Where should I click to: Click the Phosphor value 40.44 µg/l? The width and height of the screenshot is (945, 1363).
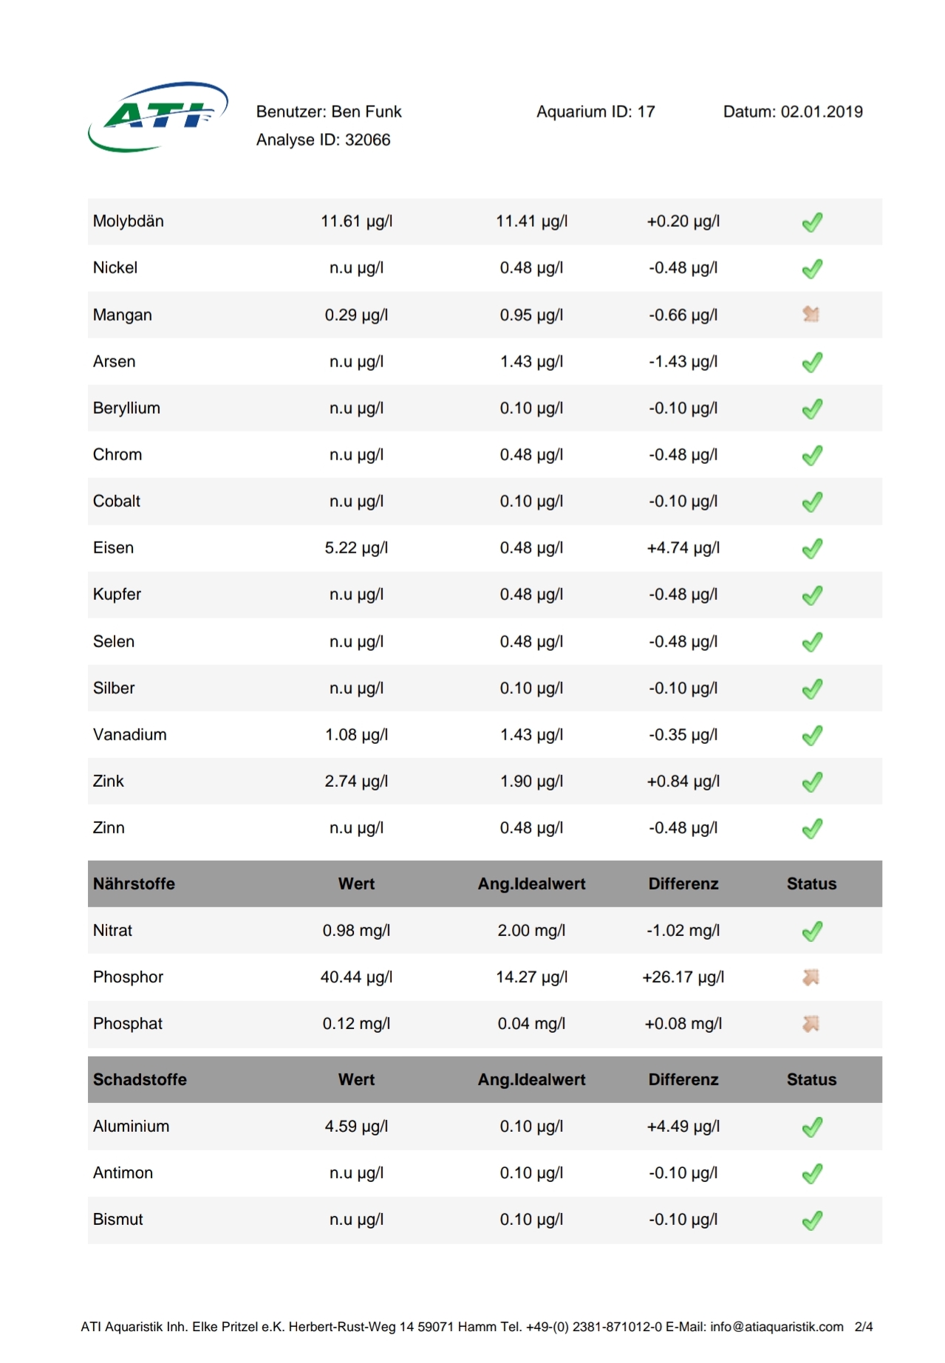point(356,977)
